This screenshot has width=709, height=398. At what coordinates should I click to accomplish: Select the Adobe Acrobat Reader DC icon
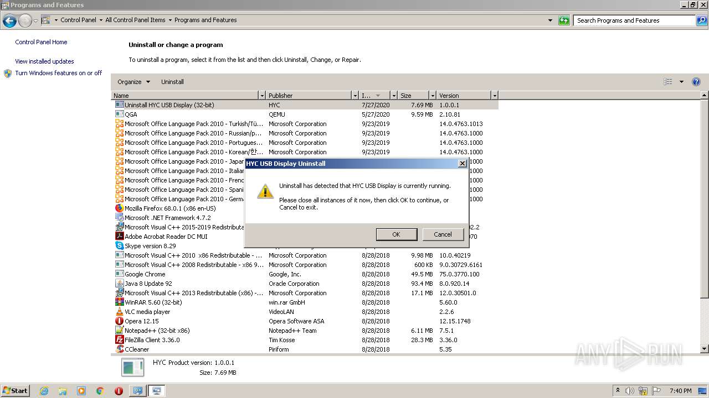(x=119, y=237)
